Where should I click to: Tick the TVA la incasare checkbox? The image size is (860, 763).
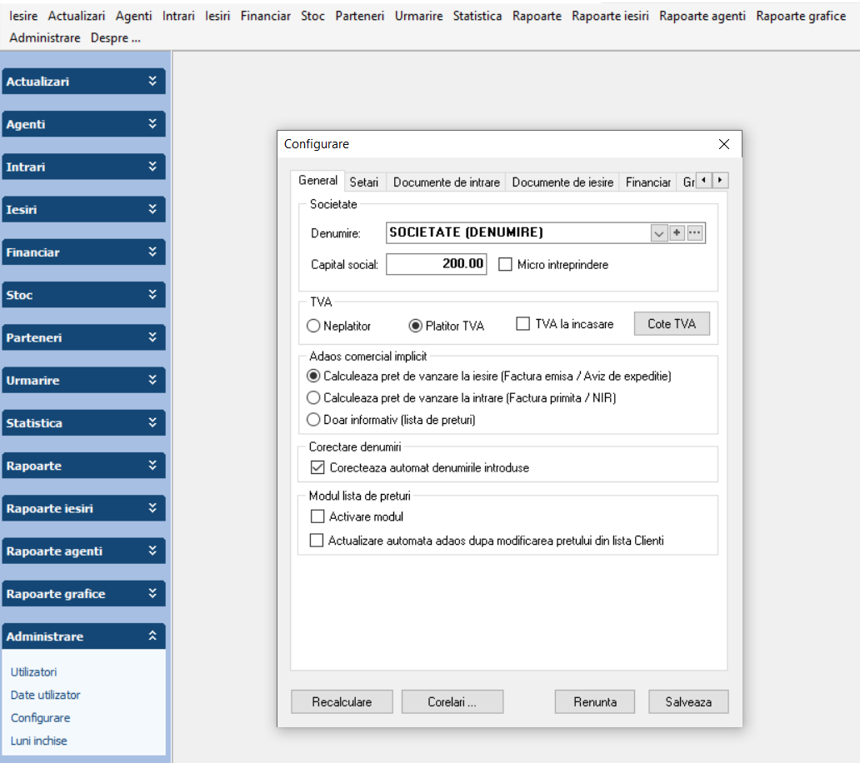(x=522, y=324)
